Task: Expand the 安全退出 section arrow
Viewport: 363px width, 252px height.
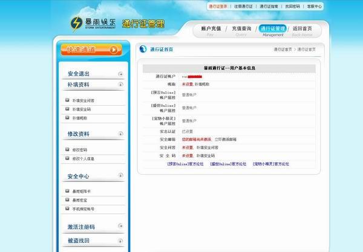Action: tap(121, 74)
